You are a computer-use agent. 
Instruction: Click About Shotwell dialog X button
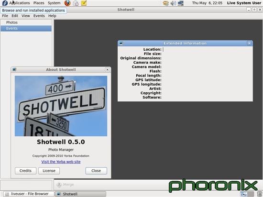pos(107,70)
